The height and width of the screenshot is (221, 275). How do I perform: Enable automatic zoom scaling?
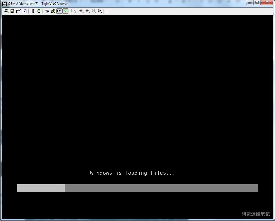[100, 11]
